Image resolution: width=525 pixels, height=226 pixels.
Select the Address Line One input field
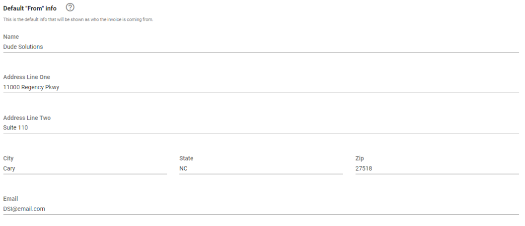coord(261,88)
